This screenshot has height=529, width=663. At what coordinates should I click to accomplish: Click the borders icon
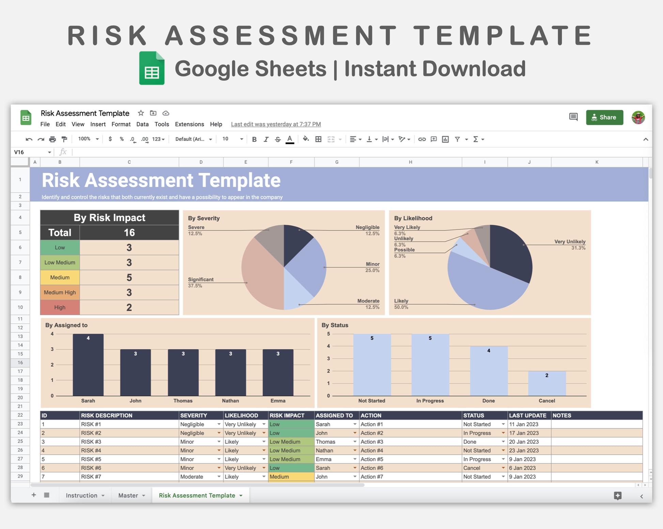[318, 139]
